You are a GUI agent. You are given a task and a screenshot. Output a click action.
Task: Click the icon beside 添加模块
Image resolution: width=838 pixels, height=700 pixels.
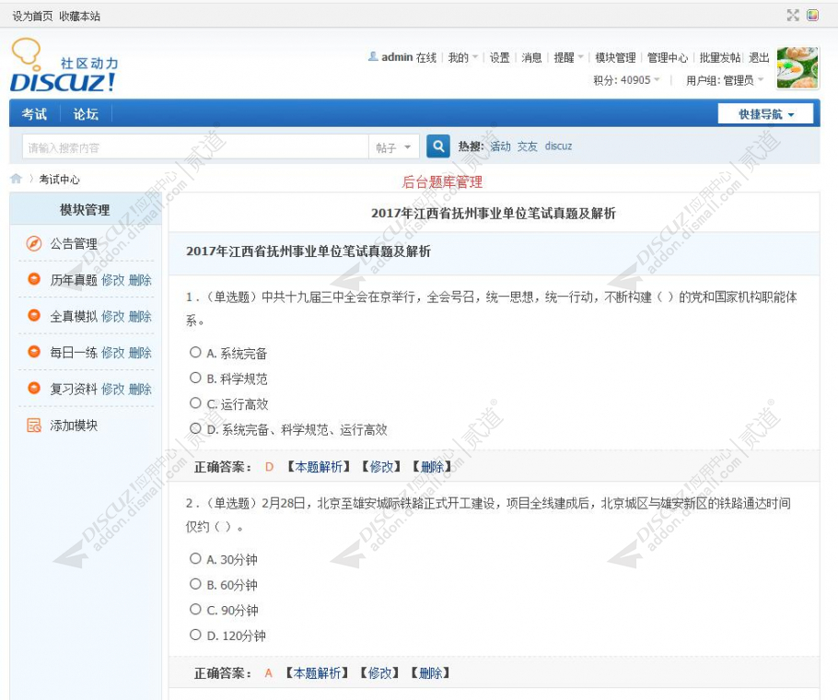tap(34, 426)
